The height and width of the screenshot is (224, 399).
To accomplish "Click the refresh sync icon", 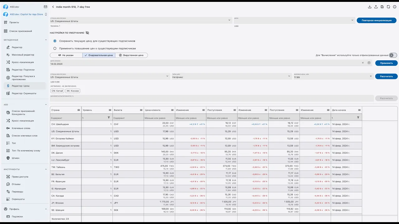I will coord(388,7).
